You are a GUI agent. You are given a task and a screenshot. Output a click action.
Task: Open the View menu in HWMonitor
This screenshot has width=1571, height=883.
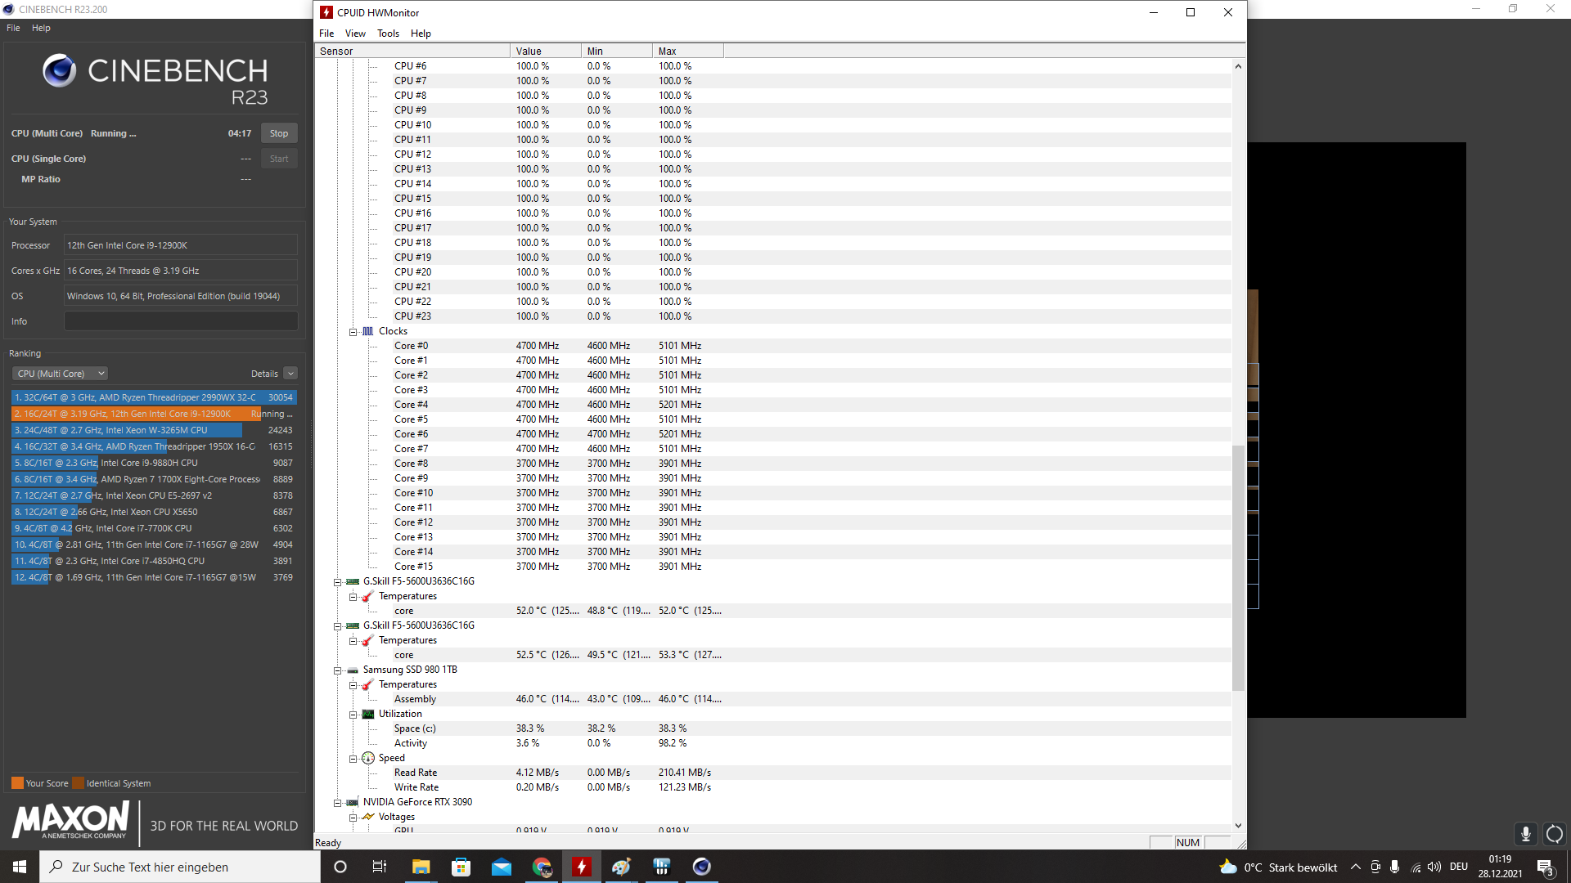coord(355,34)
